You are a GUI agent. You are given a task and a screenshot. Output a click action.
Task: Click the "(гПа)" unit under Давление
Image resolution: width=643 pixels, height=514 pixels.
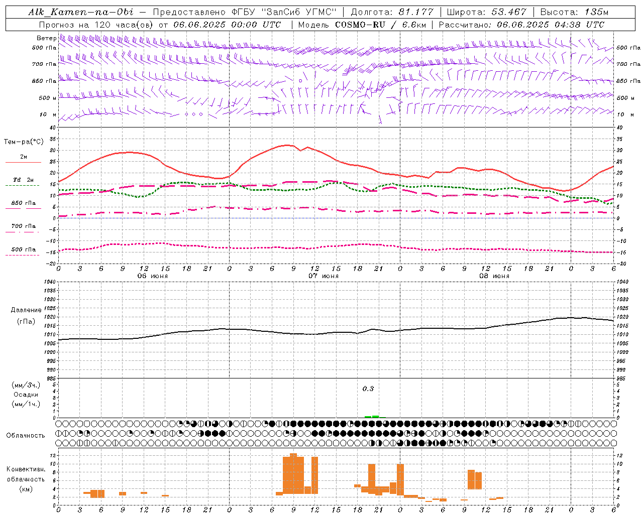[26, 322]
